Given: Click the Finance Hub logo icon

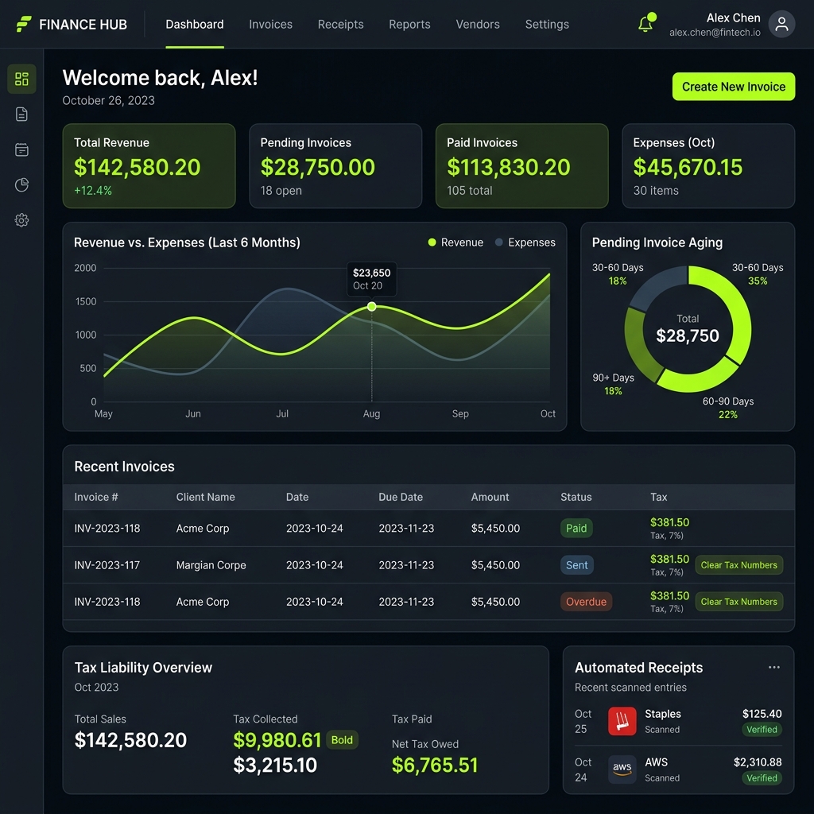Looking at the screenshot, I should (x=24, y=24).
